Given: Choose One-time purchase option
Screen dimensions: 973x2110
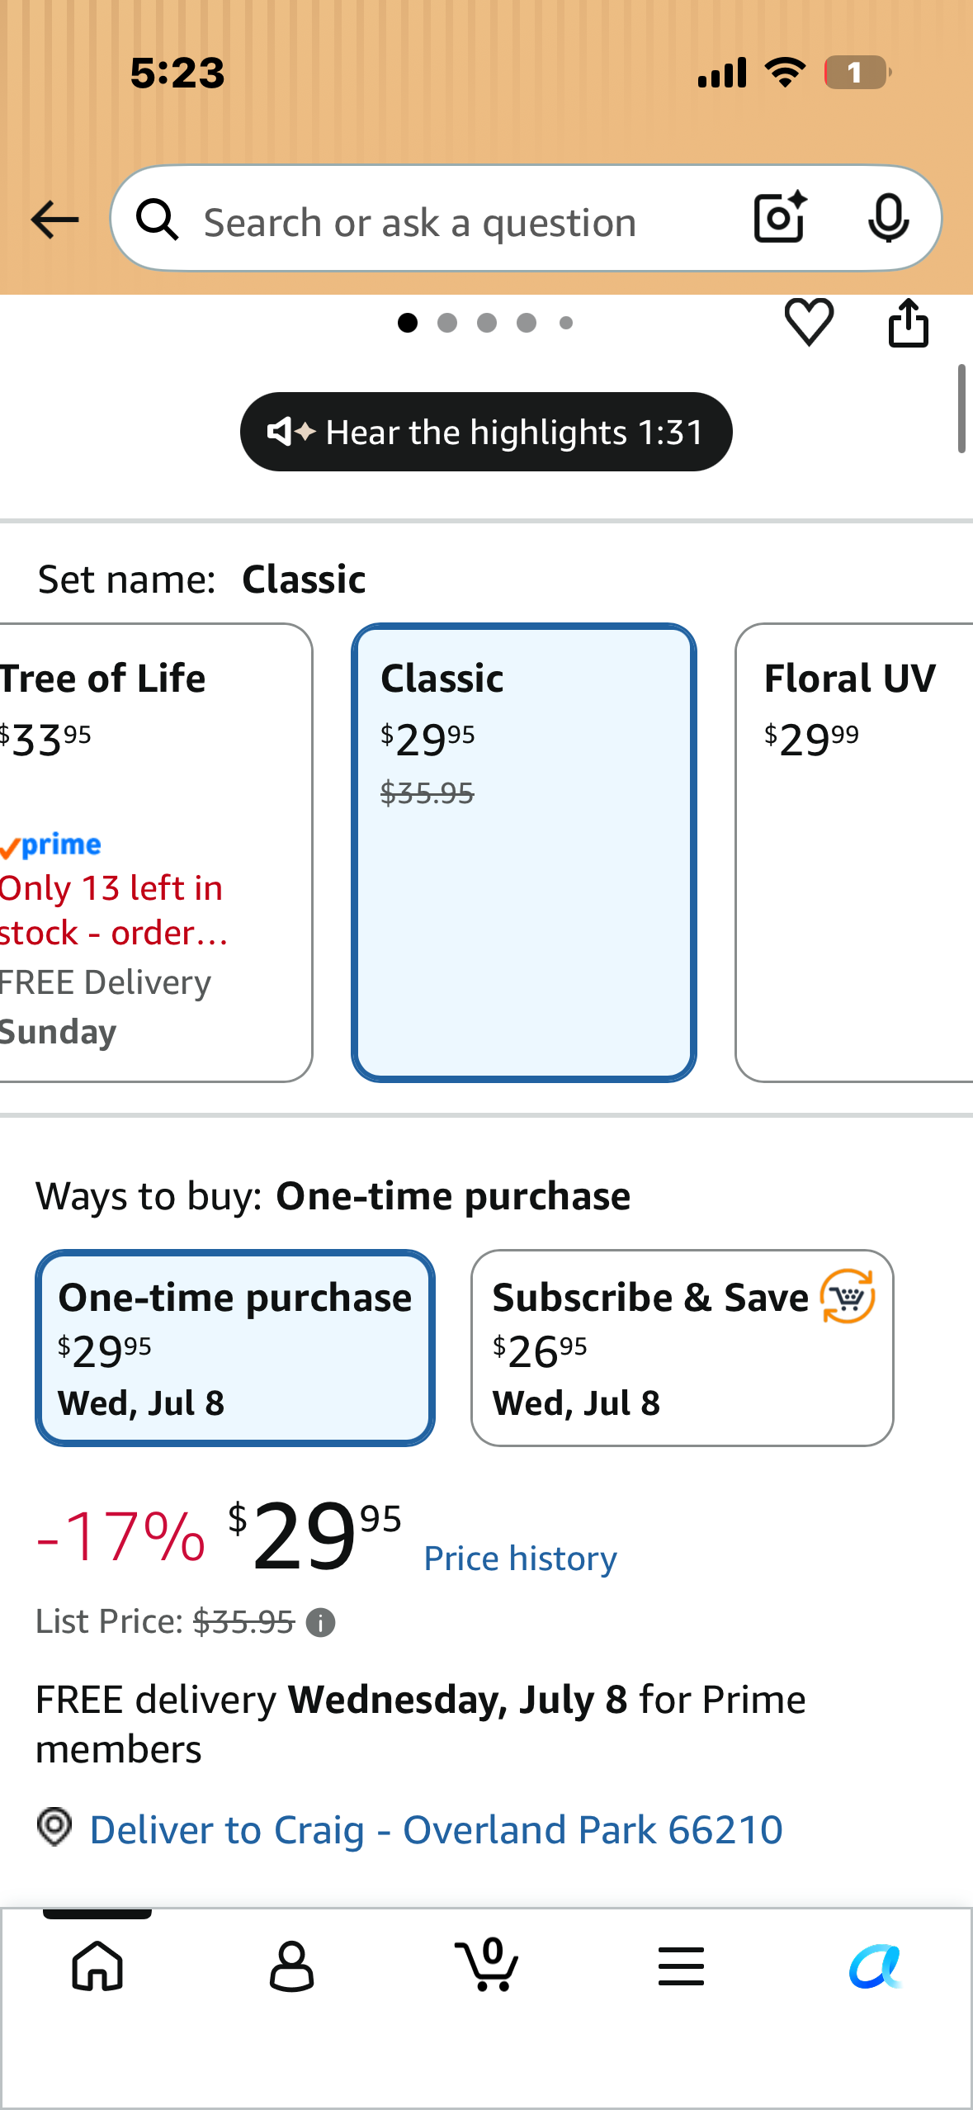Looking at the screenshot, I should coord(235,1347).
